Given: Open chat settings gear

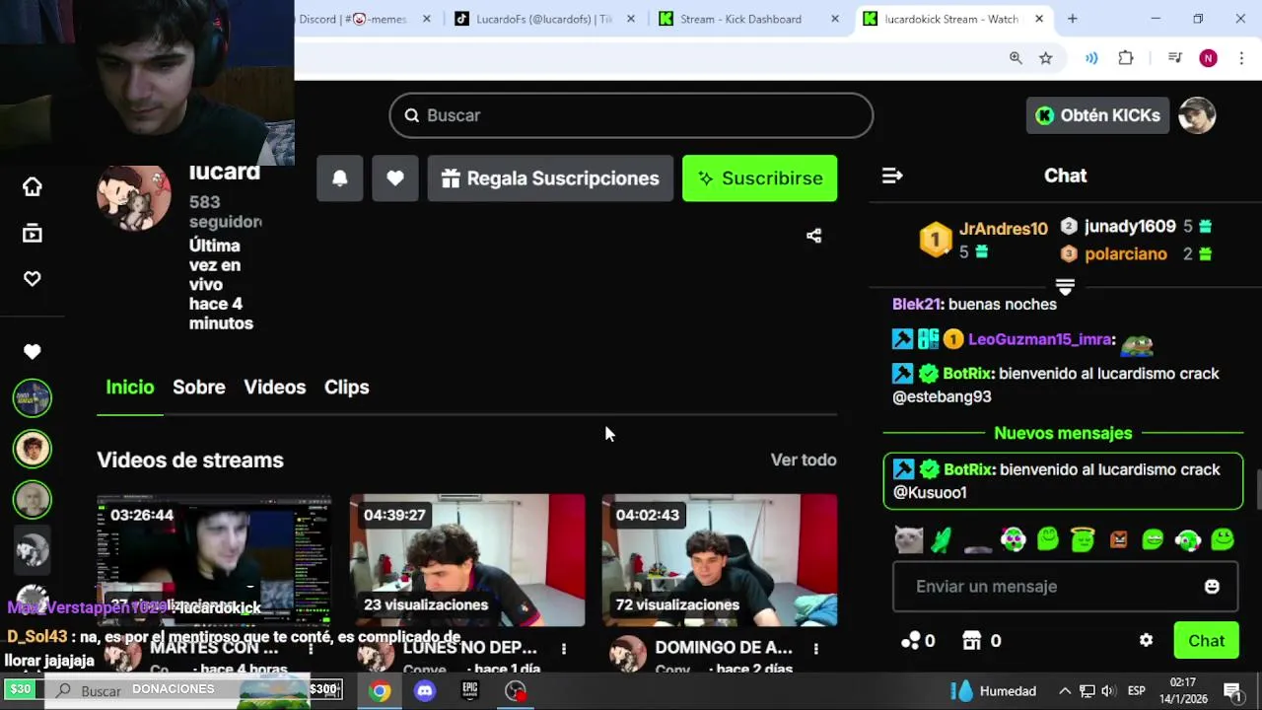Looking at the screenshot, I should 1146,641.
